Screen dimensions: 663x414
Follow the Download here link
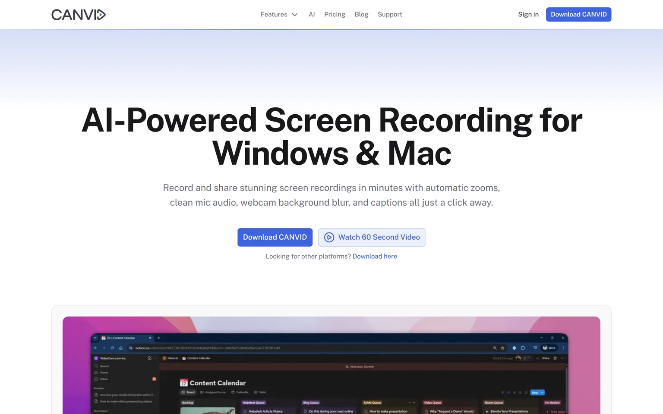coord(375,256)
